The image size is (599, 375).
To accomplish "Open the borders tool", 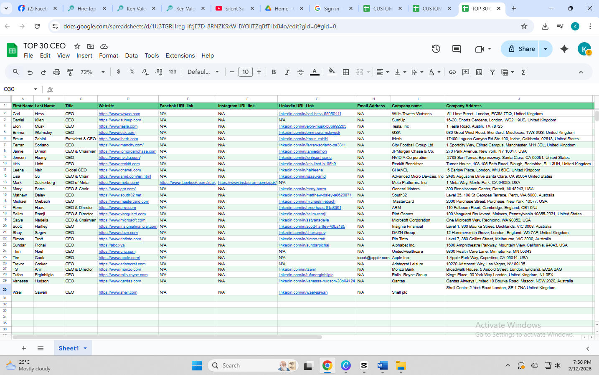I will [x=346, y=72].
